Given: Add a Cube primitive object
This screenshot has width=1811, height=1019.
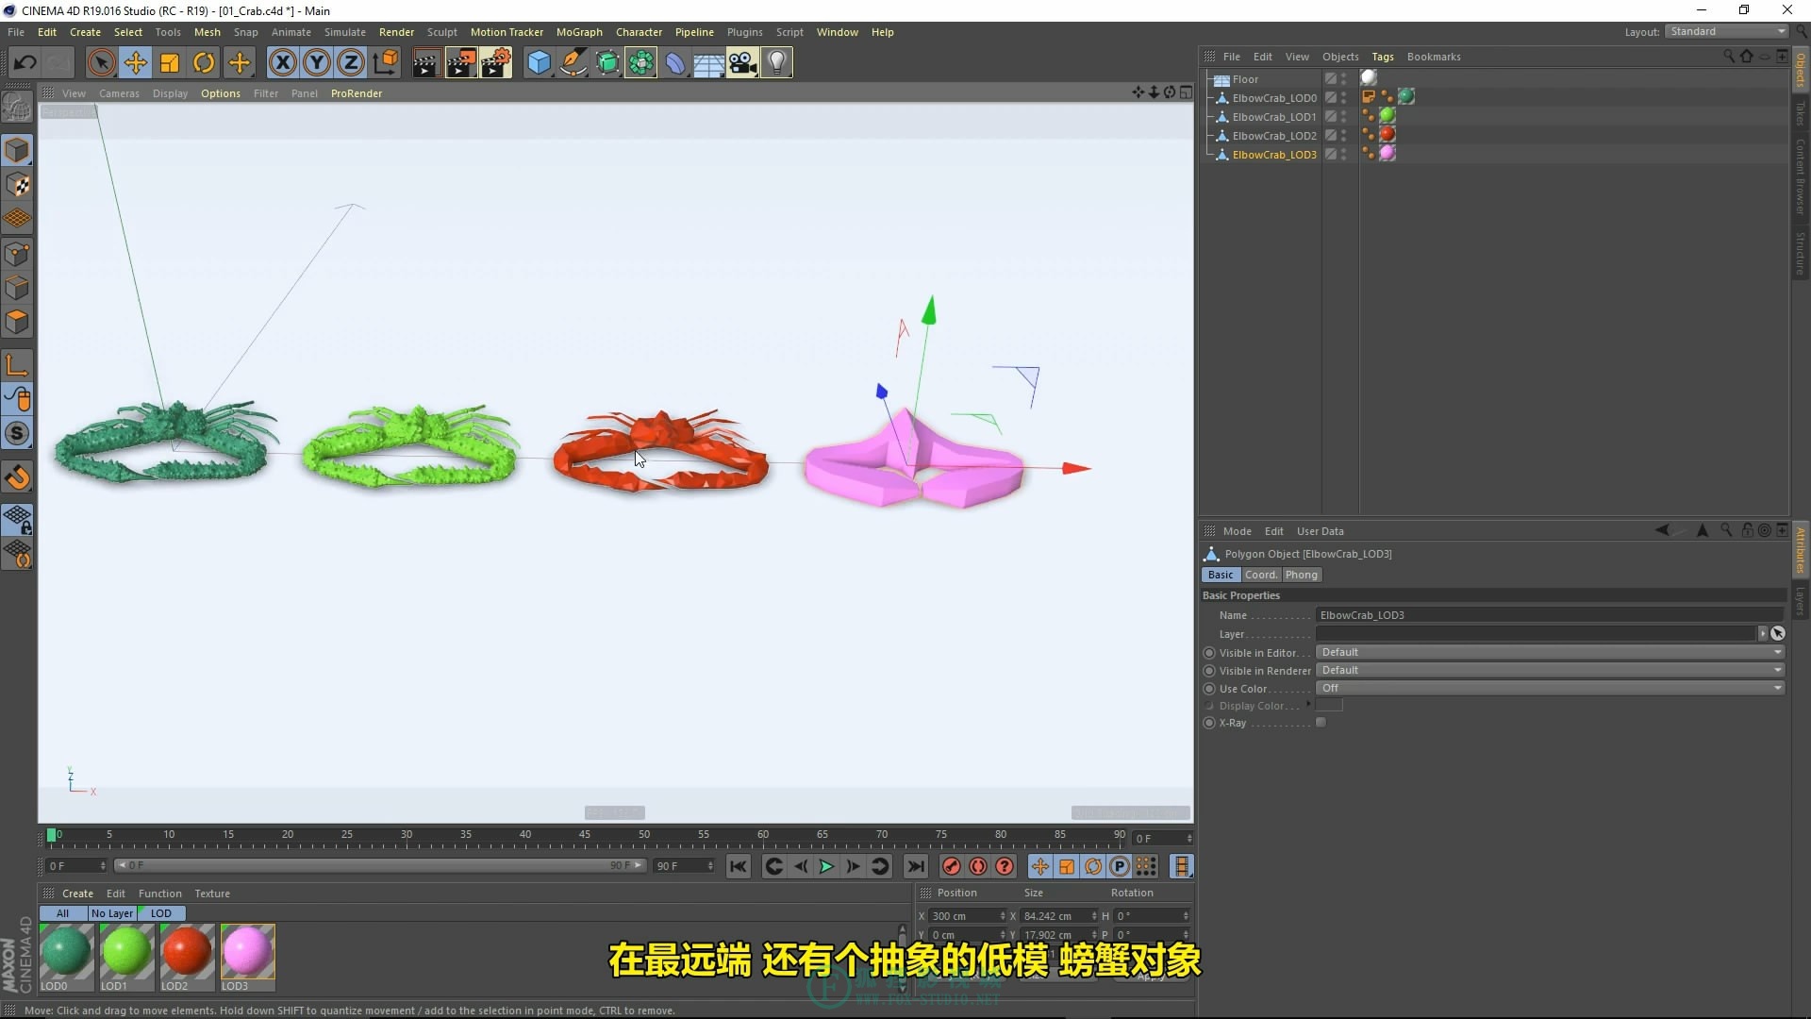Looking at the screenshot, I should [x=539, y=63].
